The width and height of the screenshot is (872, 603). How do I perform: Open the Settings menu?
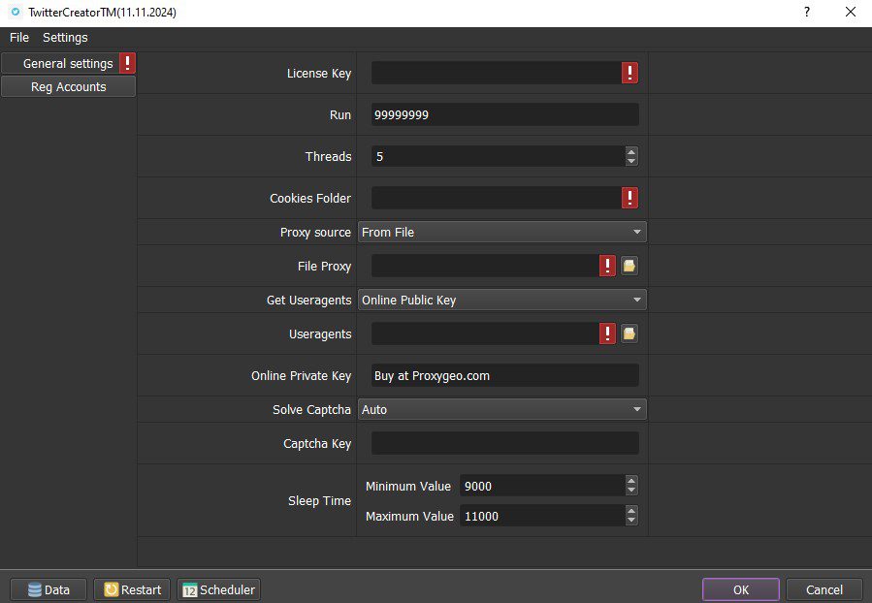click(x=65, y=37)
